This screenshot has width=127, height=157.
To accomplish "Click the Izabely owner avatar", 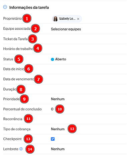I will [55, 19].
